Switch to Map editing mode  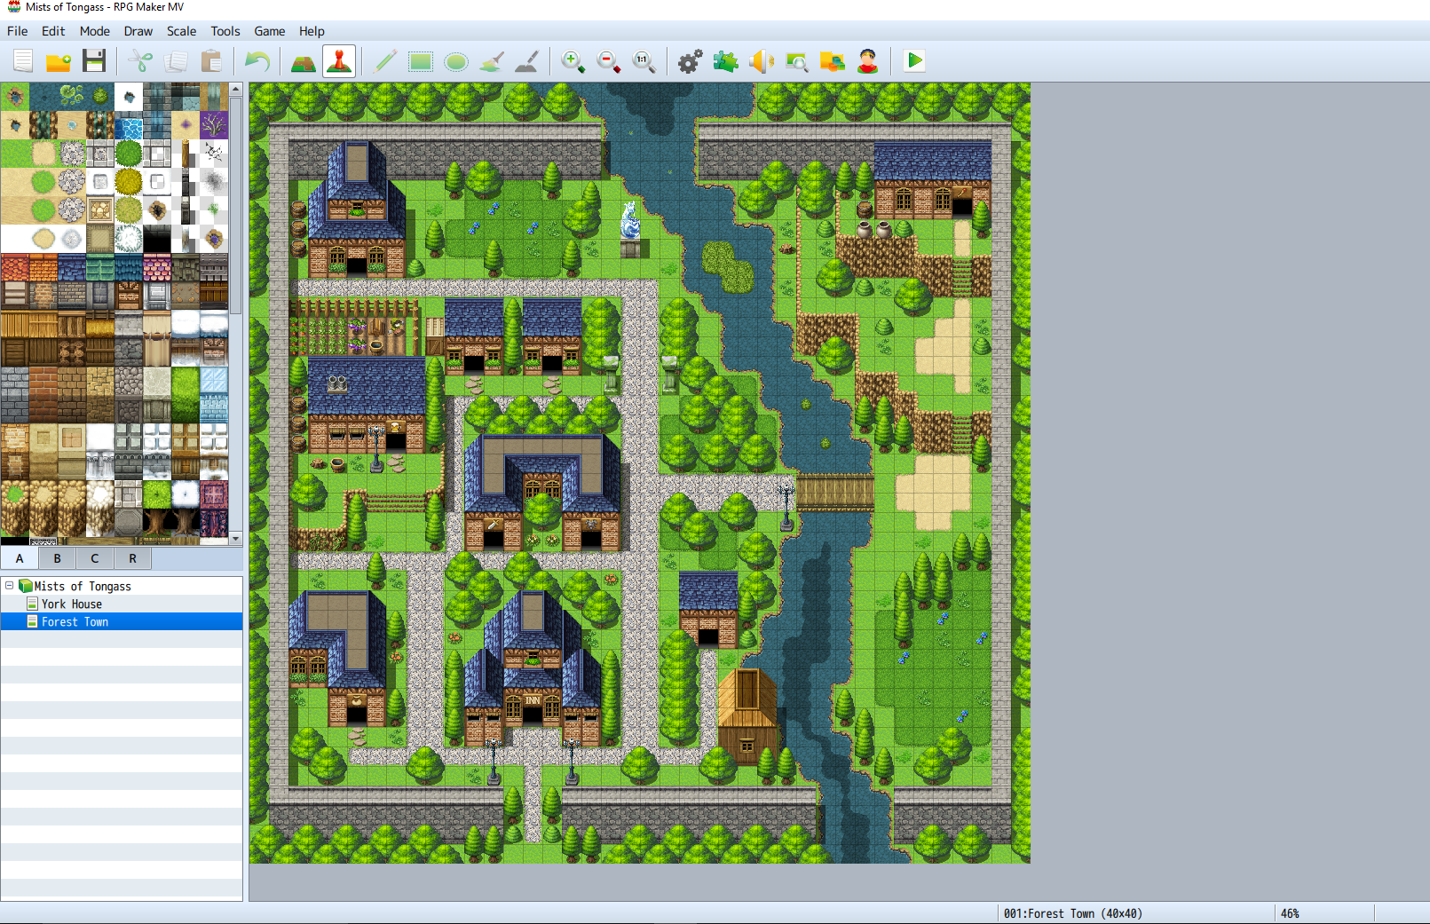(x=304, y=61)
